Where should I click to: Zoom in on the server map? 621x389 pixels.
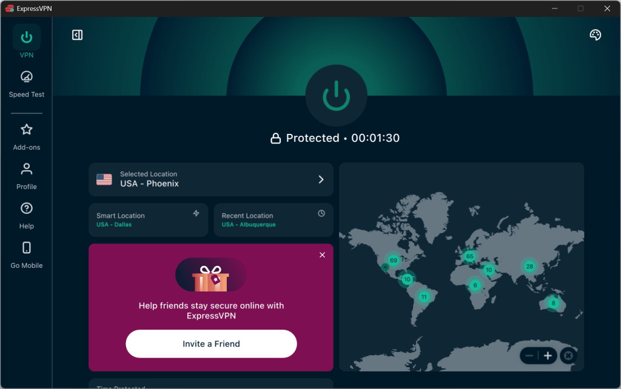pos(548,356)
